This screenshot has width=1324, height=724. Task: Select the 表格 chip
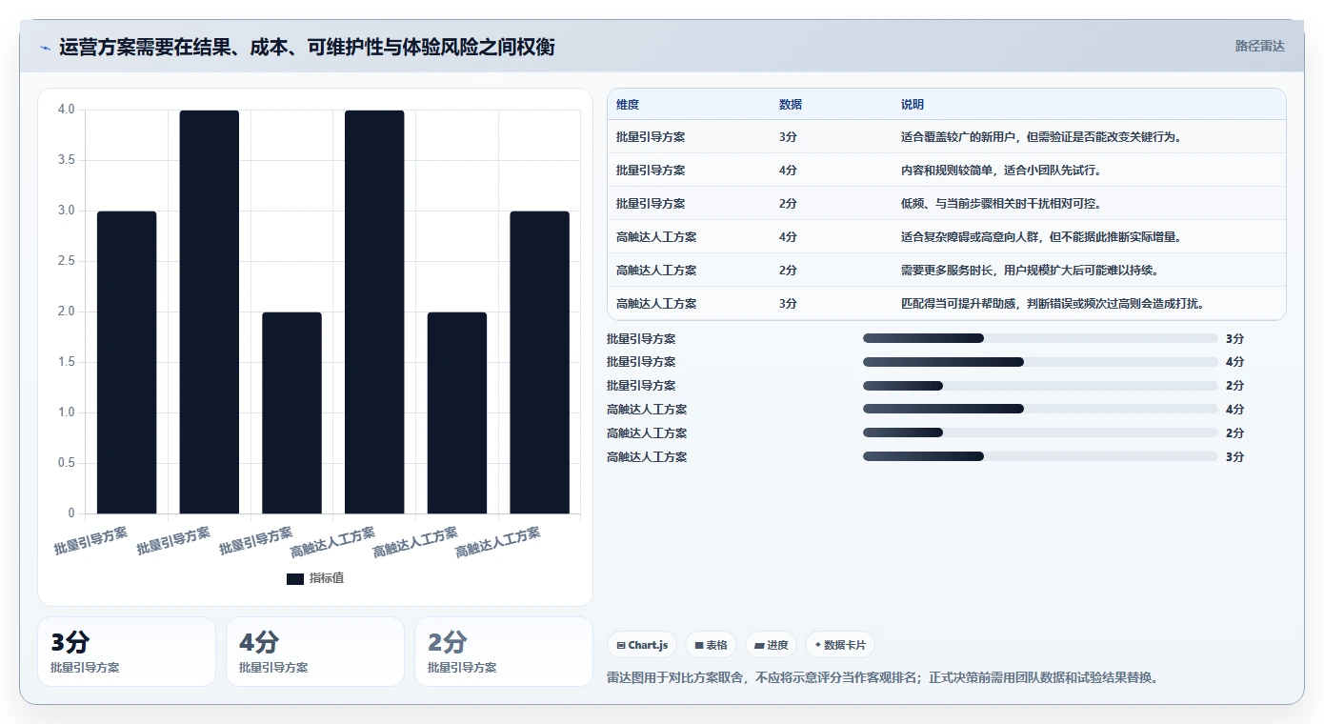711,645
